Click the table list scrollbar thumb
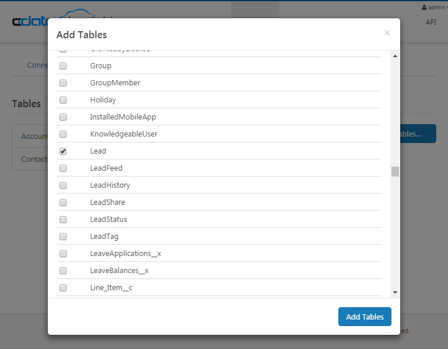The width and height of the screenshot is (448, 349). click(x=395, y=171)
